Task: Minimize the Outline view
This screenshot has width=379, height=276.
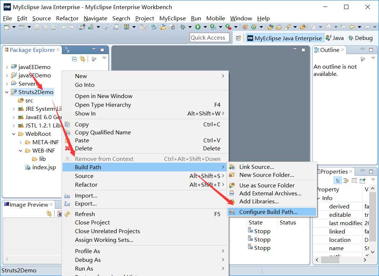Action: click(x=363, y=49)
